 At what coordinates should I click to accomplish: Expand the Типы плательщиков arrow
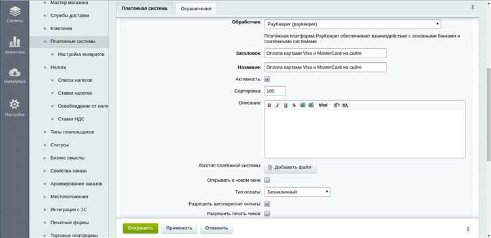click(x=45, y=132)
